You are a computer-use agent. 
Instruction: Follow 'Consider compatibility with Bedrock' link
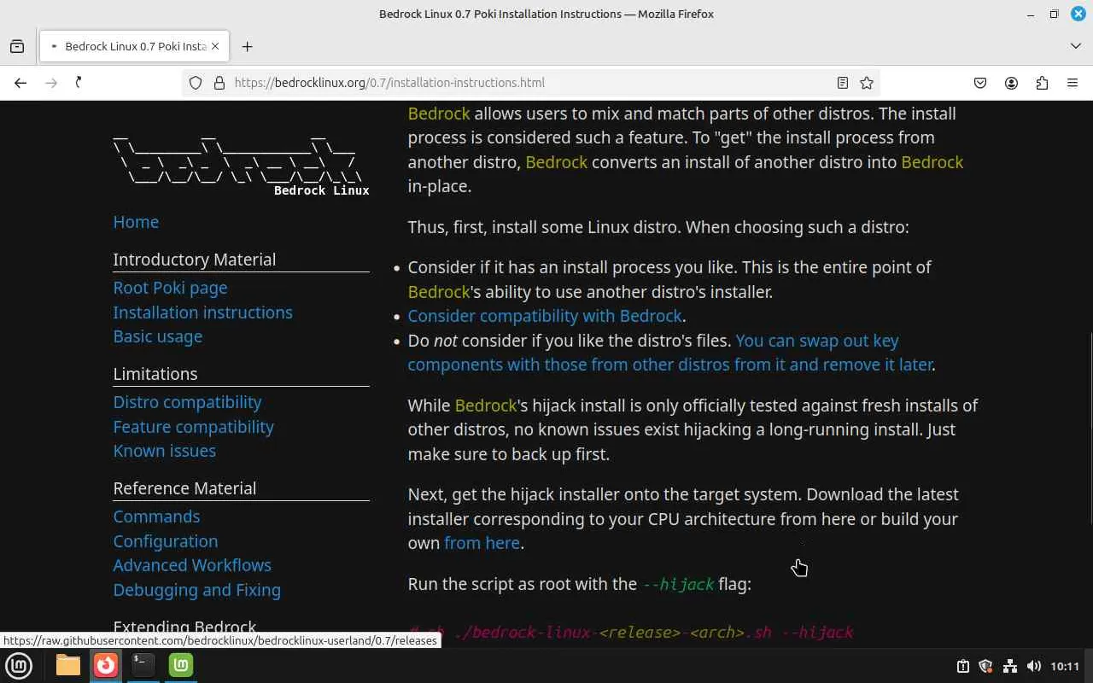click(x=545, y=316)
